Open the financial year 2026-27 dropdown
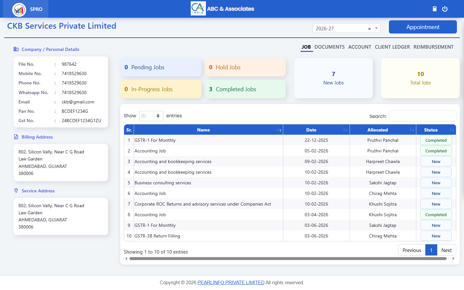464x290 pixels. pyautogui.click(x=346, y=28)
